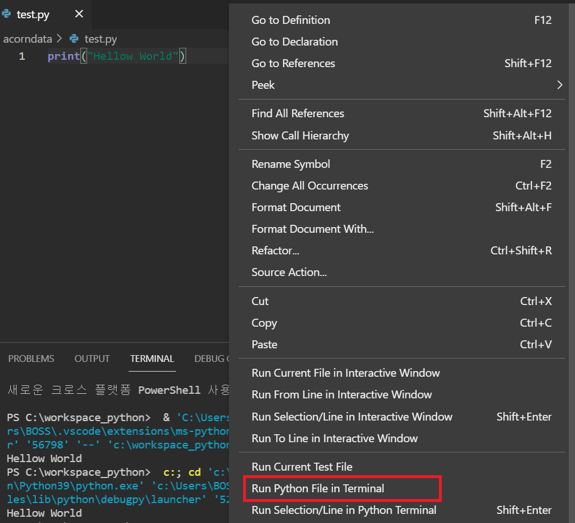
Task: Choose Format Document
Action: click(x=295, y=207)
